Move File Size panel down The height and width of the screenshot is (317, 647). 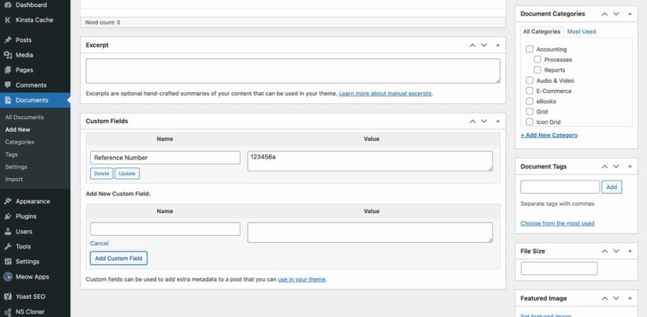[616, 251]
